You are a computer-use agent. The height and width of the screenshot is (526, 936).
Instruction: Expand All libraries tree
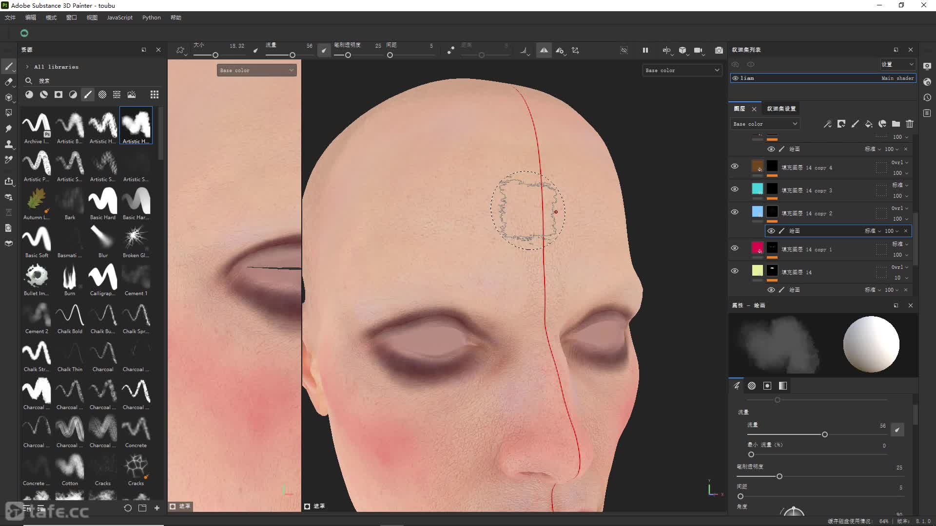click(27, 67)
